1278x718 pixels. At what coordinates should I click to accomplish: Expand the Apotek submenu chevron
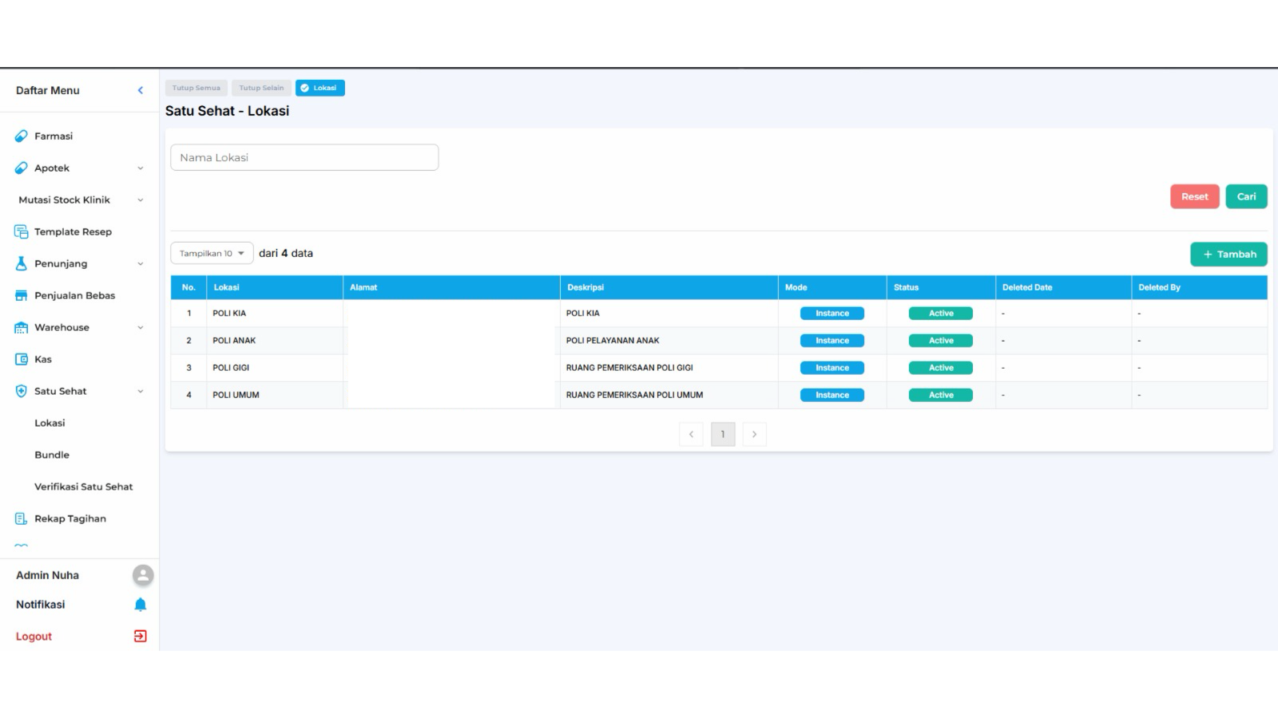tap(141, 168)
